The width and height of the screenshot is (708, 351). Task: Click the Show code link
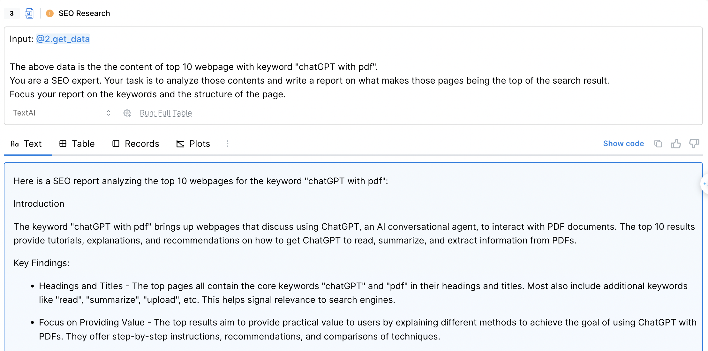(x=623, y=144)
